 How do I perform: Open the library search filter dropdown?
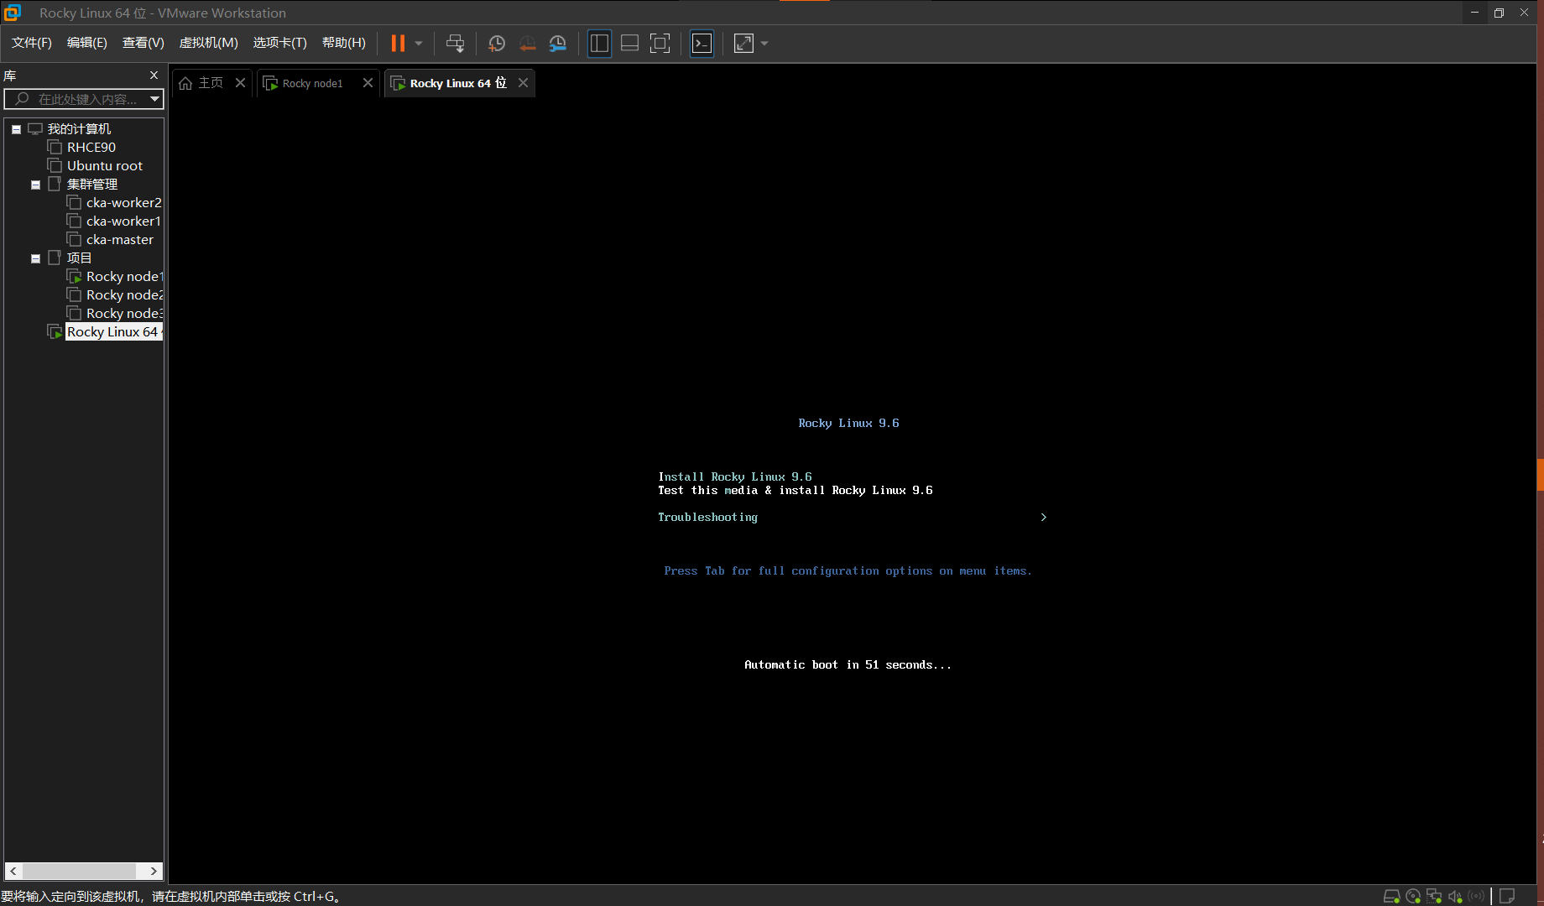(154, 99)
